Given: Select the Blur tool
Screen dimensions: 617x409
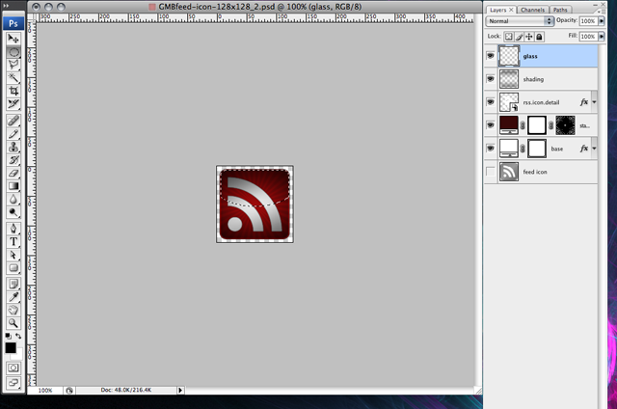Looking at the screenshot, I should pos(13,199).
